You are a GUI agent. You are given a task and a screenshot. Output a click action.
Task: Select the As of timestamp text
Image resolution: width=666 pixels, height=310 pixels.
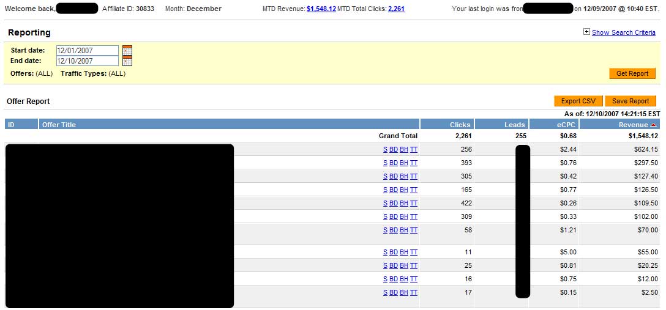(612, 114)
